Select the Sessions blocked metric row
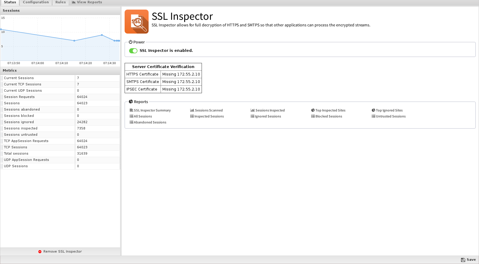 click(60, 116)
